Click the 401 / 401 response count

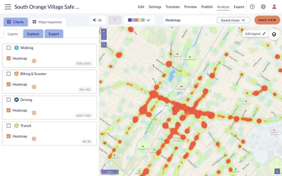(x=85, y=89)
